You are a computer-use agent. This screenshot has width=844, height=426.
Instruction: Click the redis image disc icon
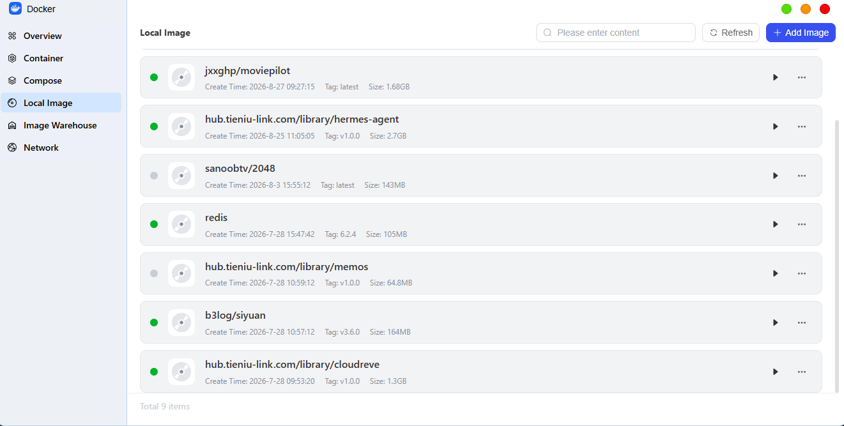(x=181, y=224)
